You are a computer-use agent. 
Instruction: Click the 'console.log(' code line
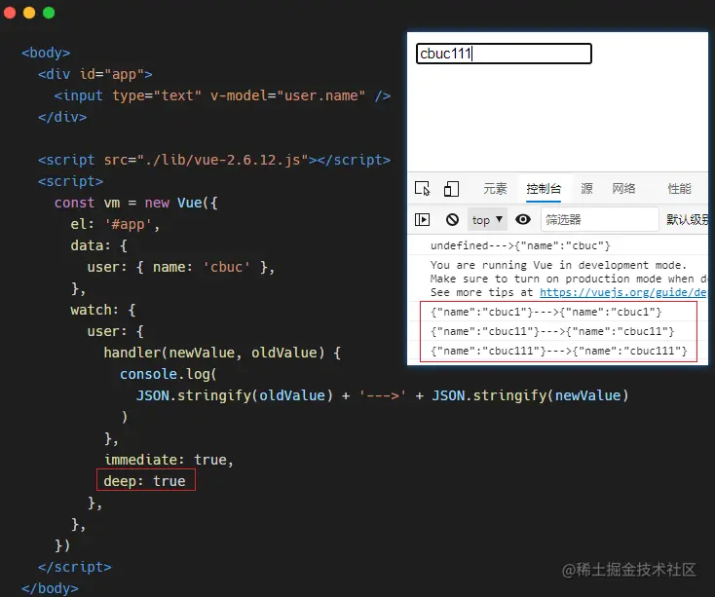(169, 374)
